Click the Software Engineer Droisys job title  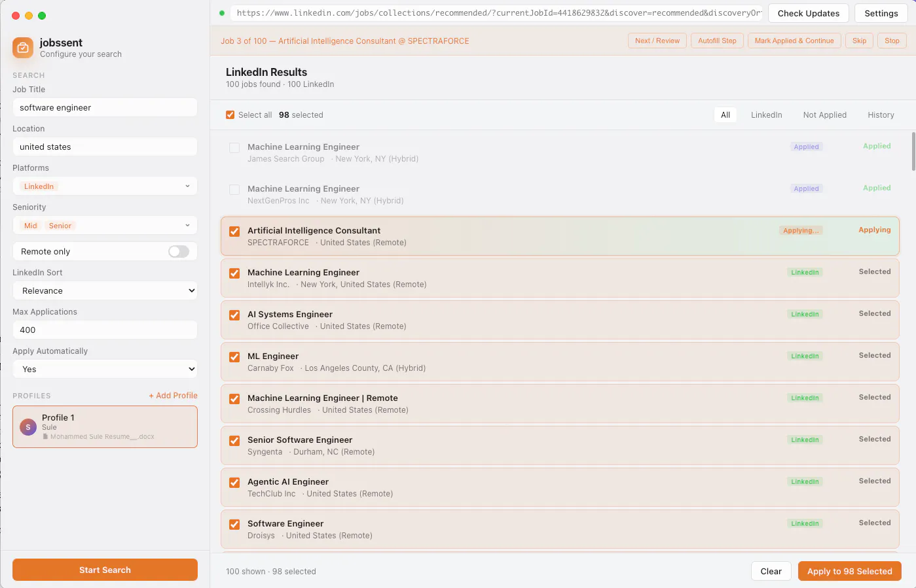(285, 523)
